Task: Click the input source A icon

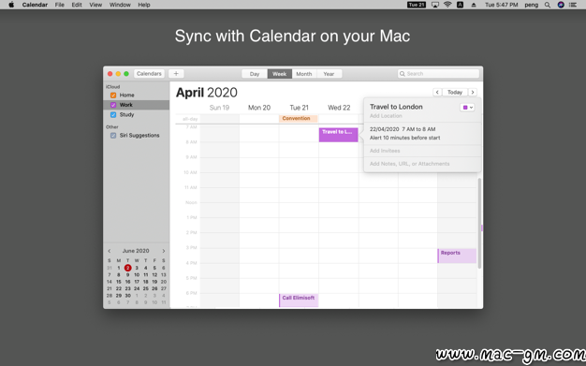Action: point(460,5)
